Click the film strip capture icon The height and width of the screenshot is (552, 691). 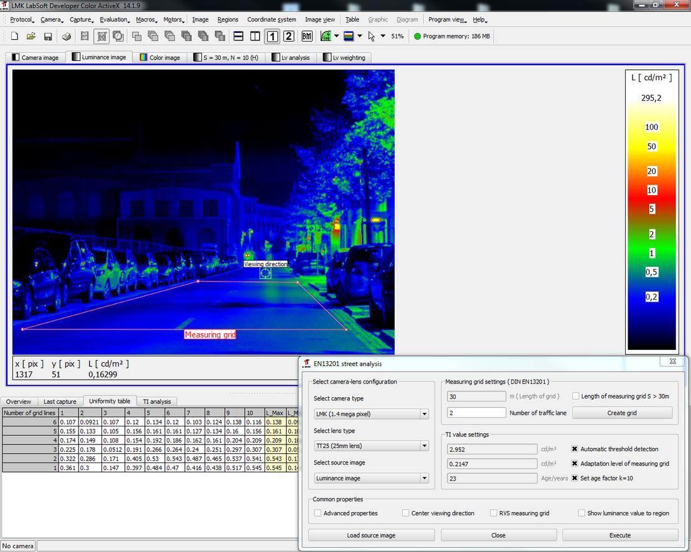click(x=85, y=36)
